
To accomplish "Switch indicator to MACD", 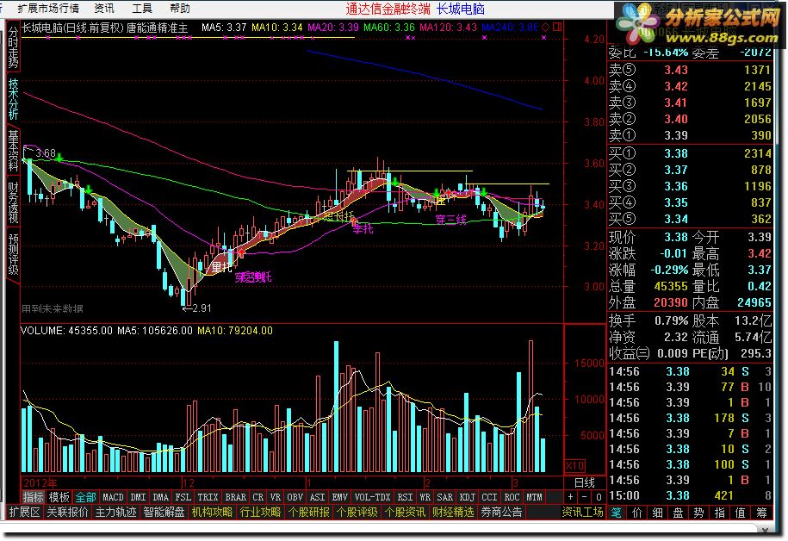I will [x=113, y=497].
